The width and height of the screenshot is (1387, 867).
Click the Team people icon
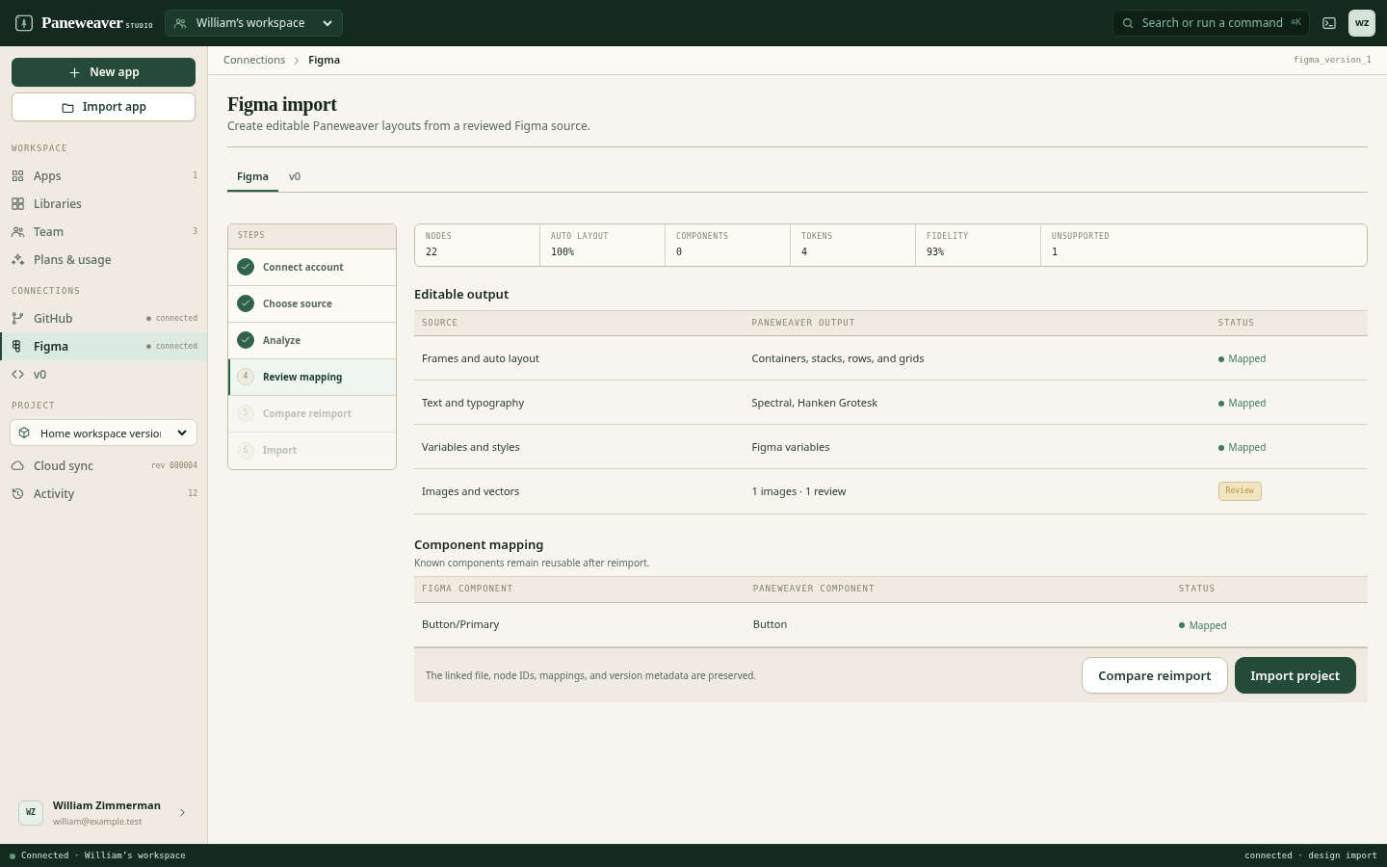pyautogui.click(x=17, y=232)
